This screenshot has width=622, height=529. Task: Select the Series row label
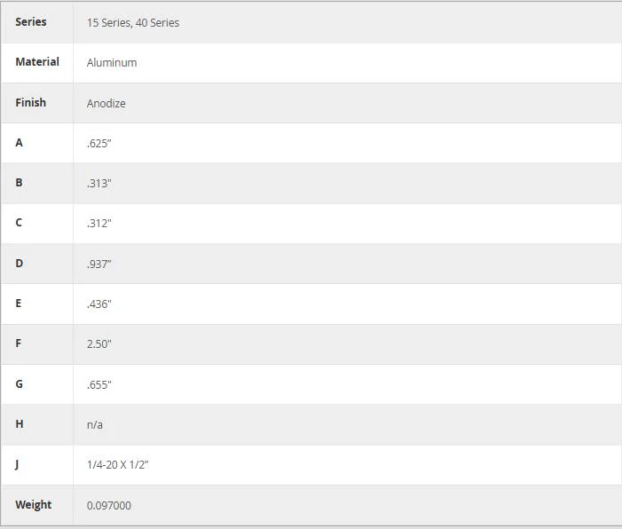pyautogui.click(x=31, y=22)
